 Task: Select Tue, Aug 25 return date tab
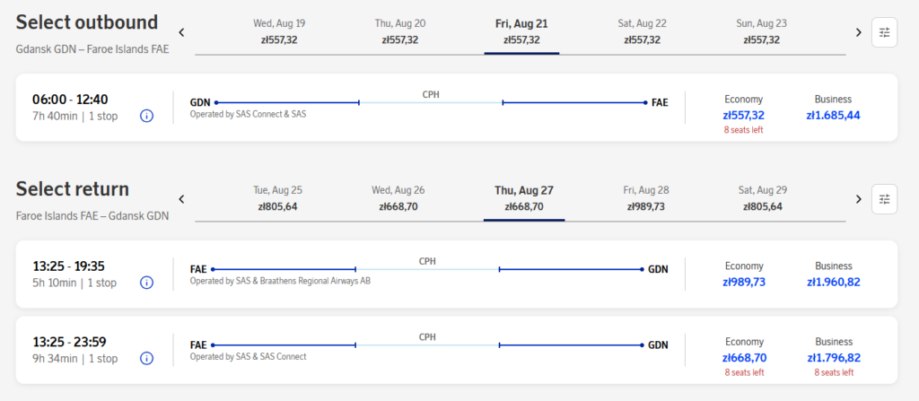tap(277, 198)
